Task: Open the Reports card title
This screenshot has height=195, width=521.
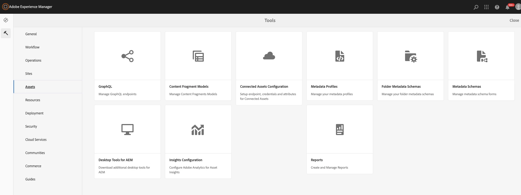Action: coord(317,160)
